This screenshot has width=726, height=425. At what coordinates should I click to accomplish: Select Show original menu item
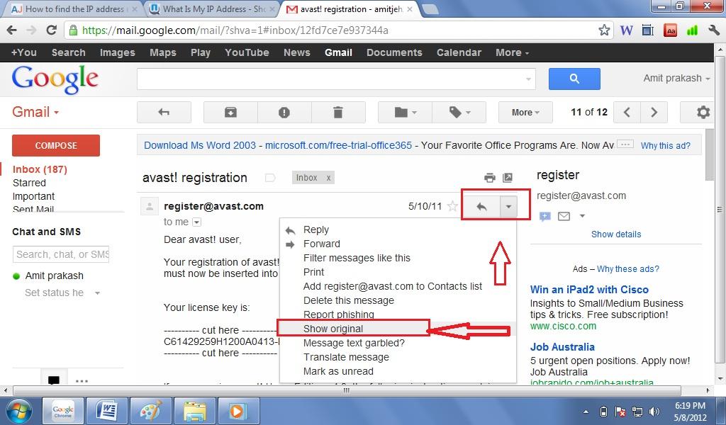[333, 329]
